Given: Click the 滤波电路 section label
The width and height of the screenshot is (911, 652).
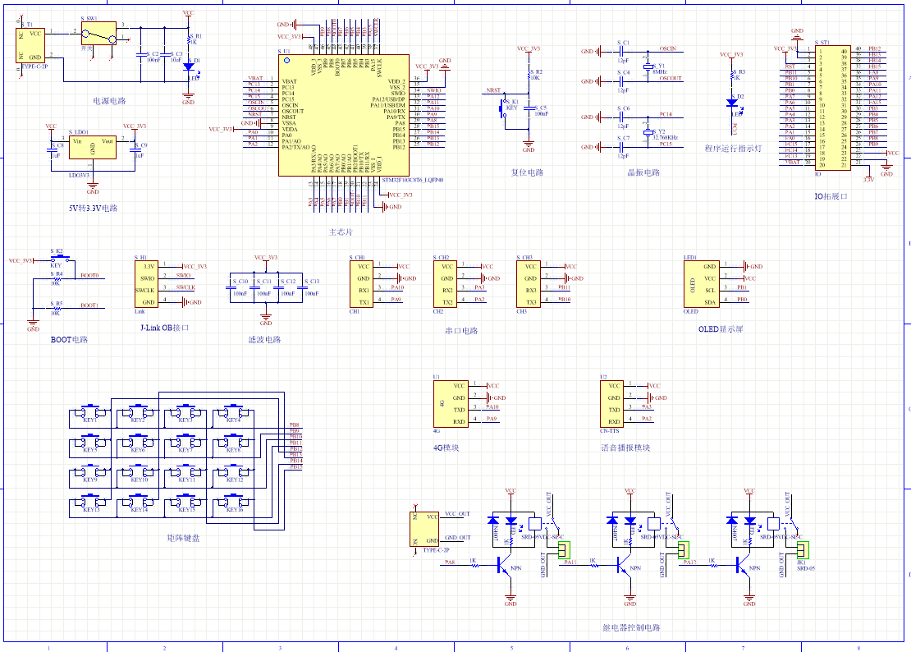Looking at the screenshot, I should tap(265, 339).
